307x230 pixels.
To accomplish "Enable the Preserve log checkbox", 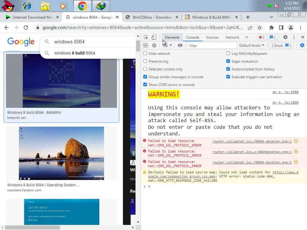I will pos(145,61).
